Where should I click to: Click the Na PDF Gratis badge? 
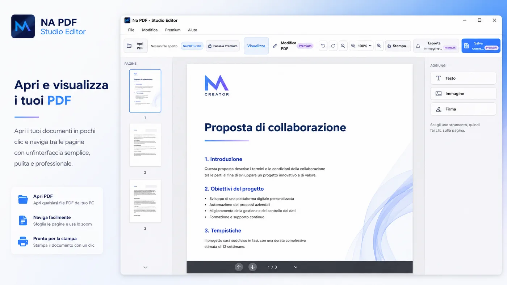[192, 46]
